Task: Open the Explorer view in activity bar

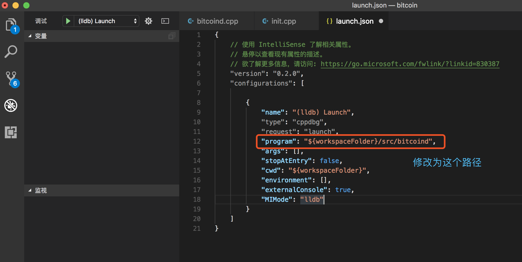Action: (x=11, y=25)
